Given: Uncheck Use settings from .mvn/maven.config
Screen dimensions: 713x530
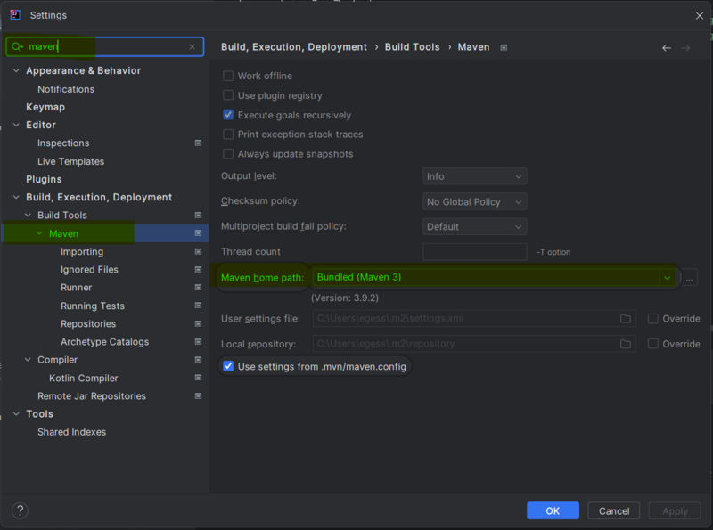Looking at the screenshot, I should [228, 366].
